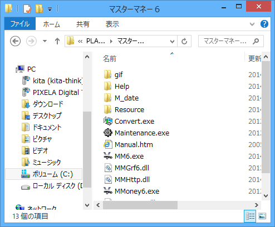Click the file list scroll right arrow

(256, 205)
